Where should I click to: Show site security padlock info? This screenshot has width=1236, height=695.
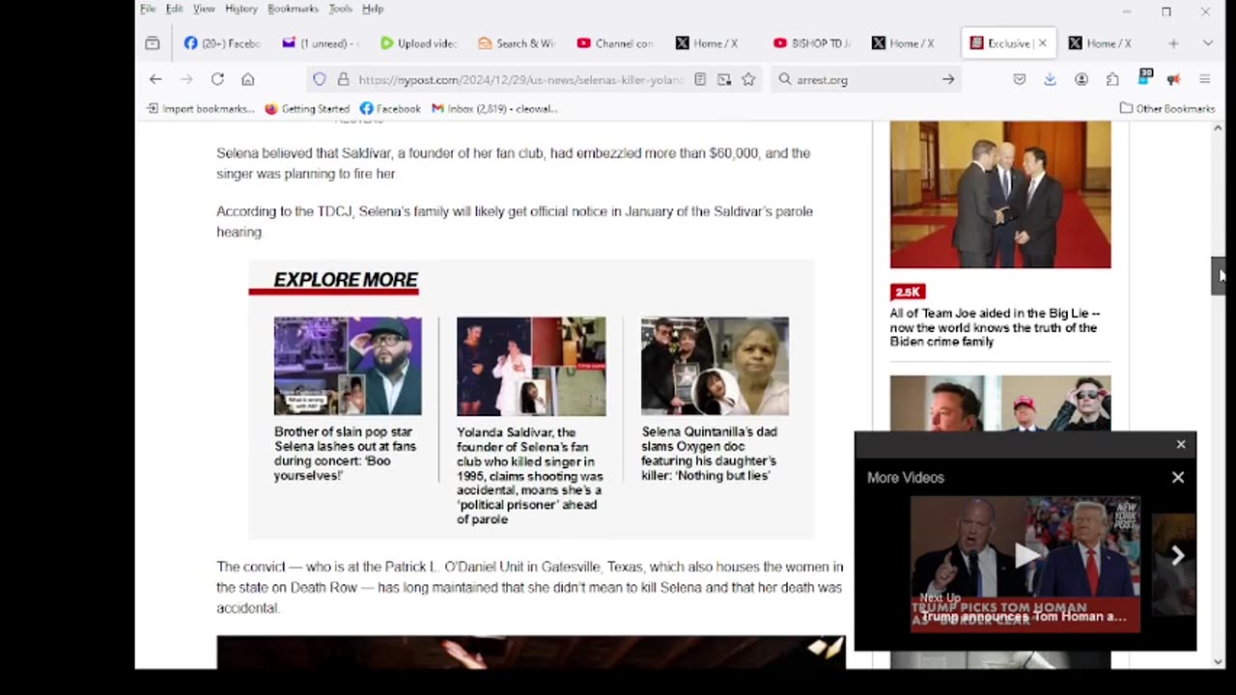(343, 79)
